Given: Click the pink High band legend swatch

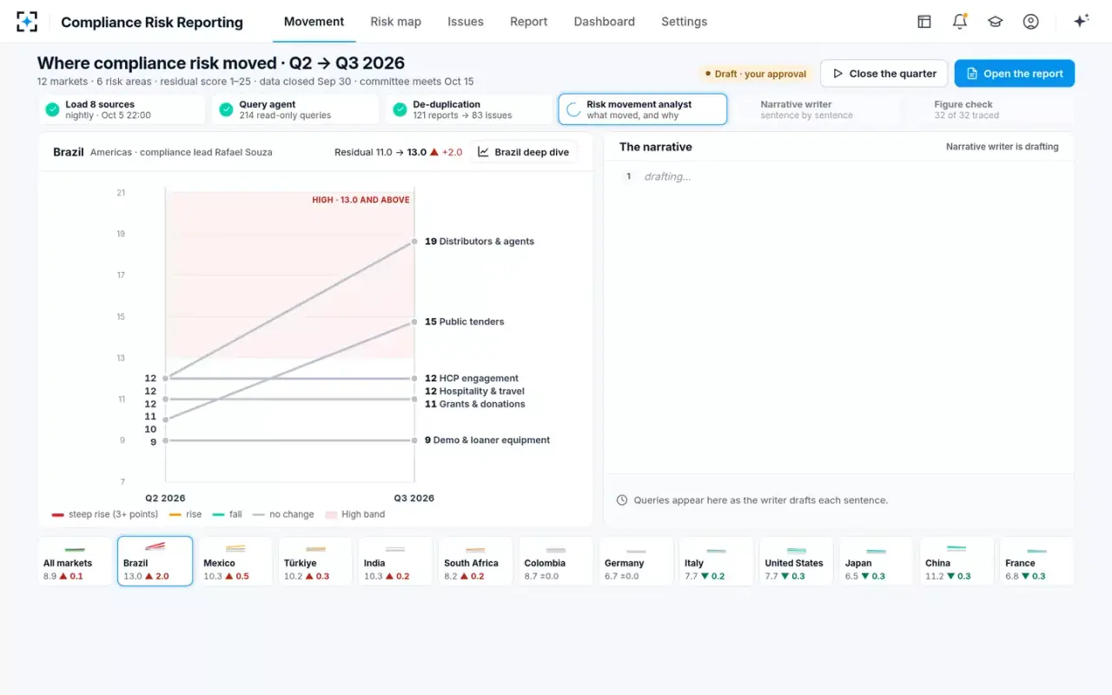Looking at the screenshot, I should [331, 514].
